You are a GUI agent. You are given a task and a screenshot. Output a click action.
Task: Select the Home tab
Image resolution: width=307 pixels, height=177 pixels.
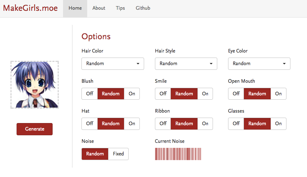[75, 8]
